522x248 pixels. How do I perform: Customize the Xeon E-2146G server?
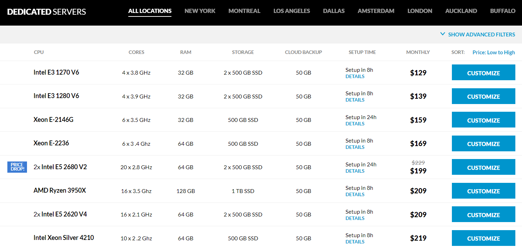[x=483, y=120]
